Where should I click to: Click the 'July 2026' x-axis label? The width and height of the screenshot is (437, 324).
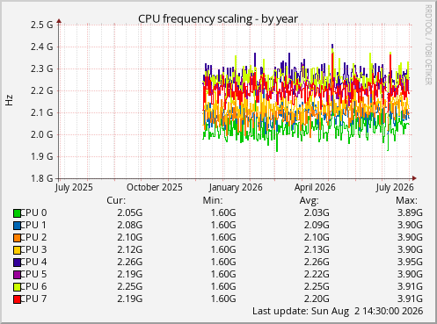click(395, 188)
